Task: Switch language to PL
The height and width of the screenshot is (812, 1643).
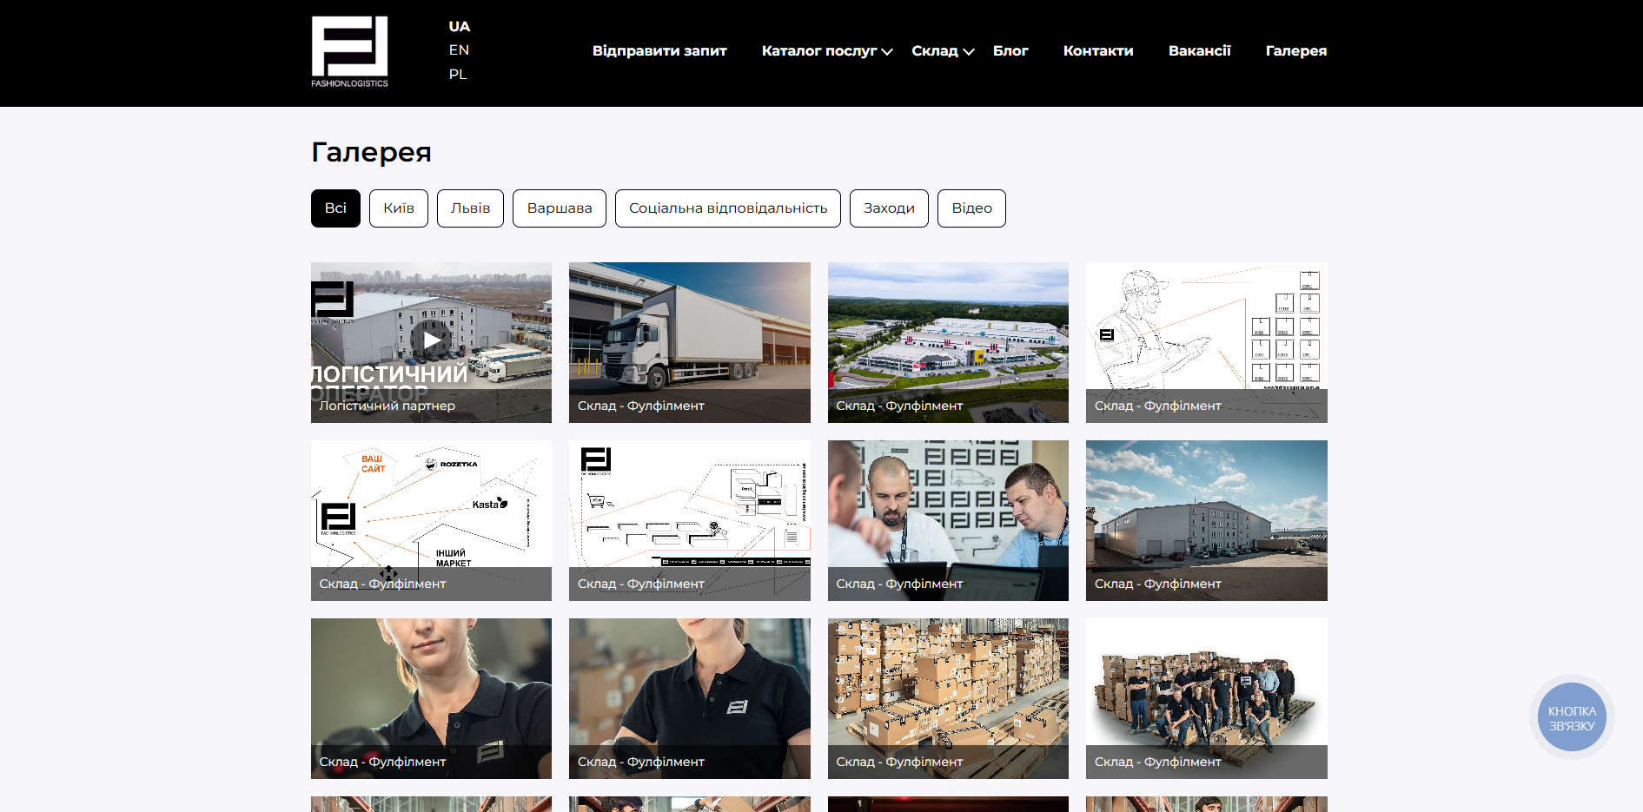Action: pyautogui.click(x=458, y=74)
